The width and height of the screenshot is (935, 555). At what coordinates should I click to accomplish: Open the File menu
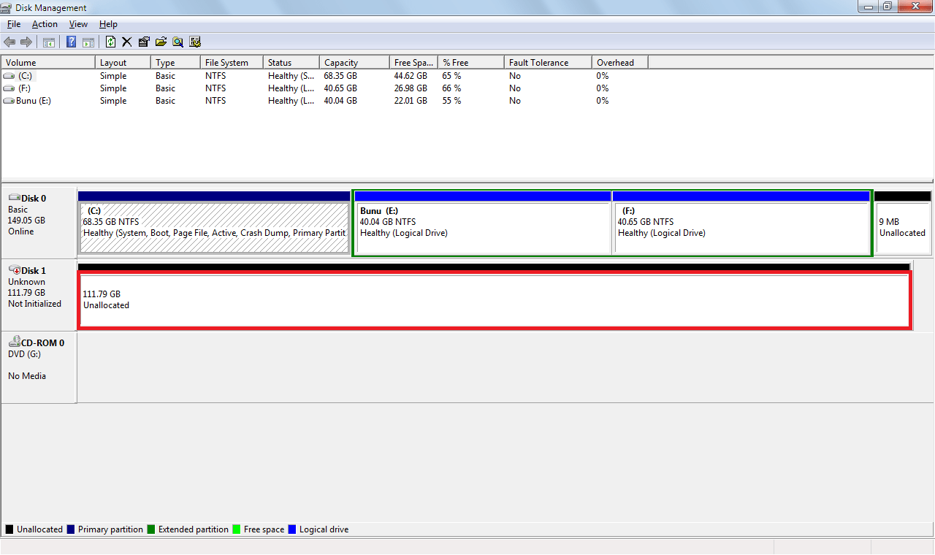coord(14,24)
